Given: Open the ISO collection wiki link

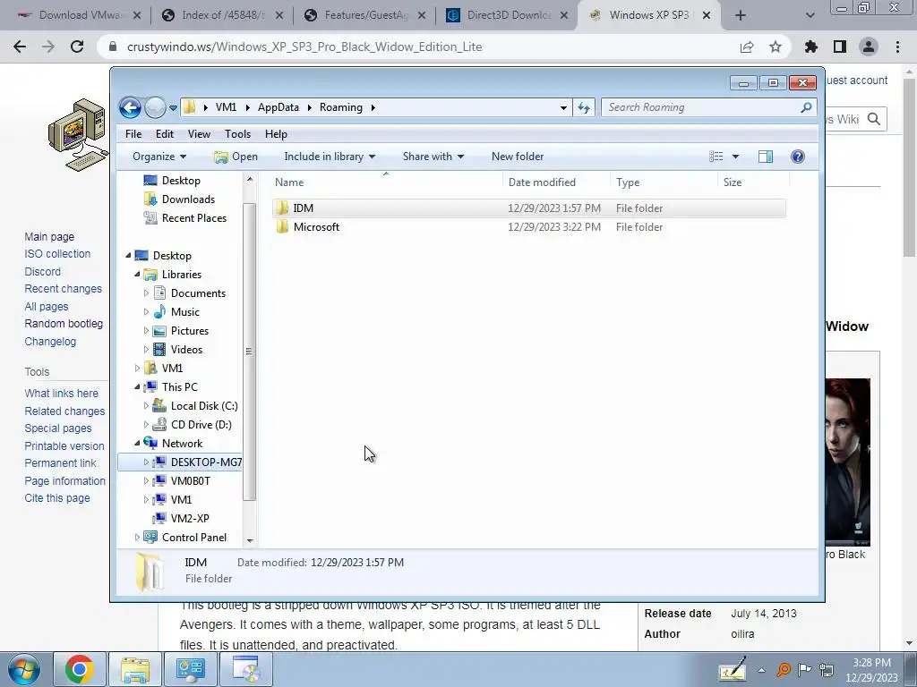Looking at the screenshot, I should pyautogui.click(x=57, y=254).
